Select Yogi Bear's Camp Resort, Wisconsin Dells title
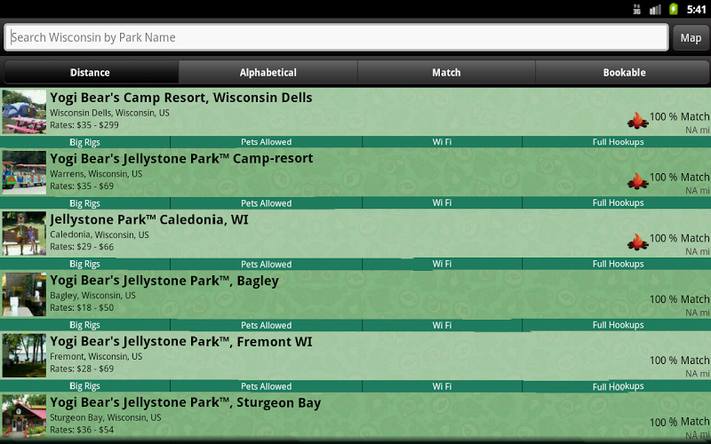Screen dimensions: 711x444 point(181,98)
